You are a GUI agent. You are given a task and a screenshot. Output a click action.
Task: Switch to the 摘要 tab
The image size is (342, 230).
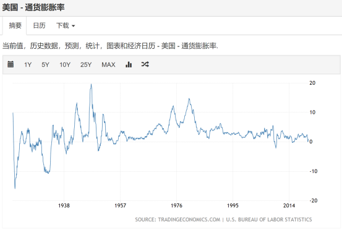(x=15, y=26)
